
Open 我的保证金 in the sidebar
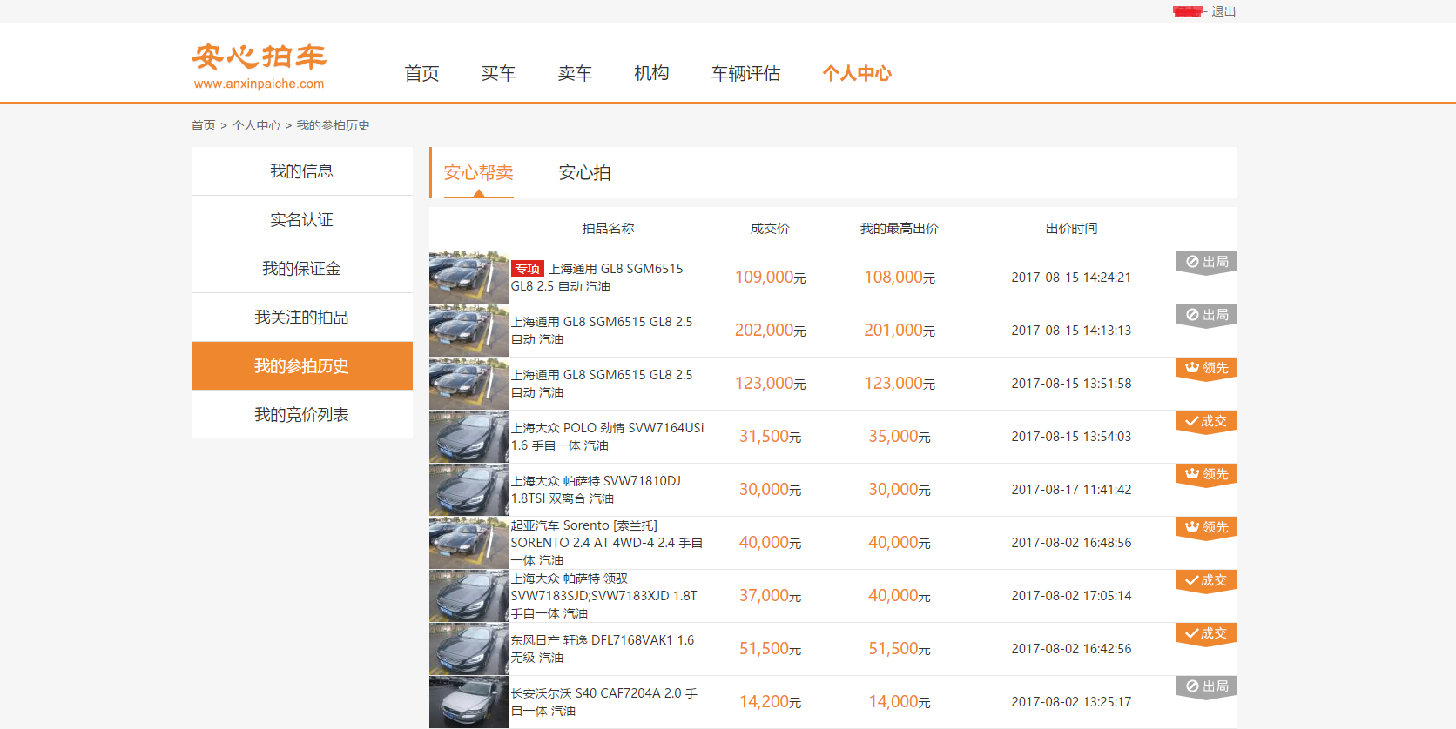[301, 269]
